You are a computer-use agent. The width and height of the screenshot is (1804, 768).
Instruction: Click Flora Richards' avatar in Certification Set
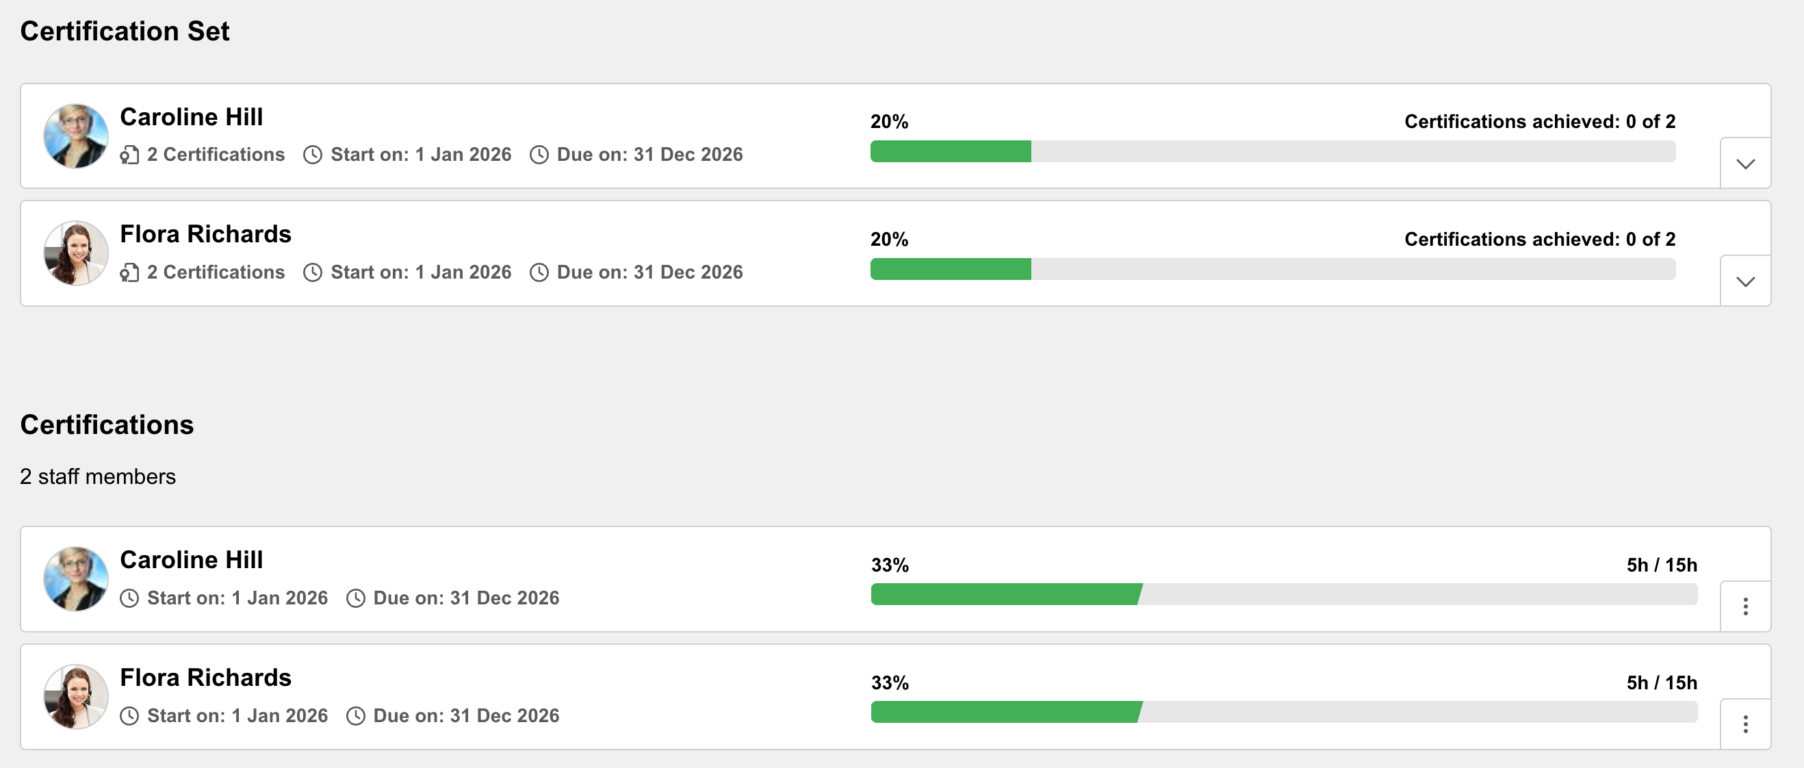point(76,253)
